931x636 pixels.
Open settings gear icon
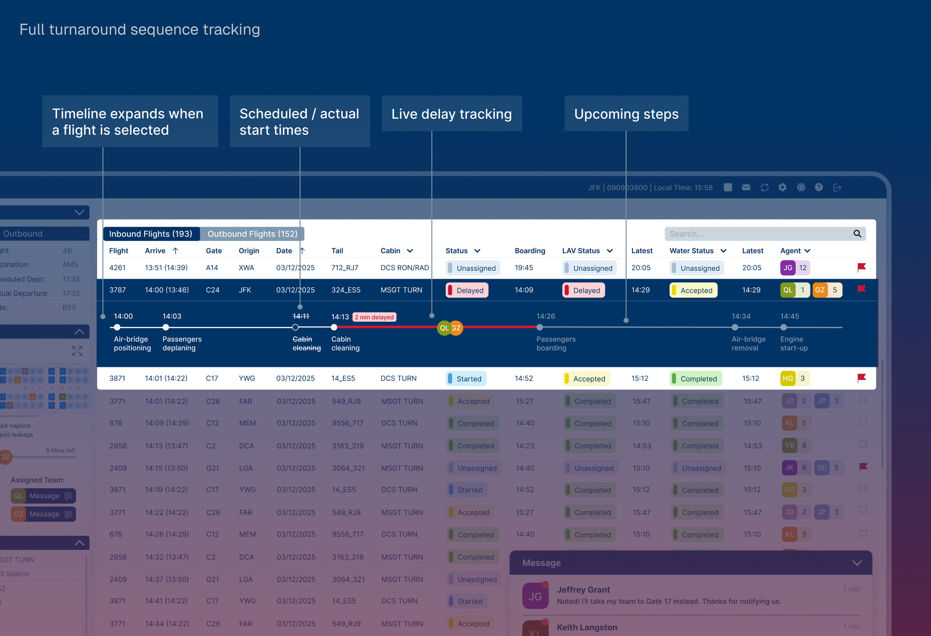pyautogui.click(x=782, y=188)
